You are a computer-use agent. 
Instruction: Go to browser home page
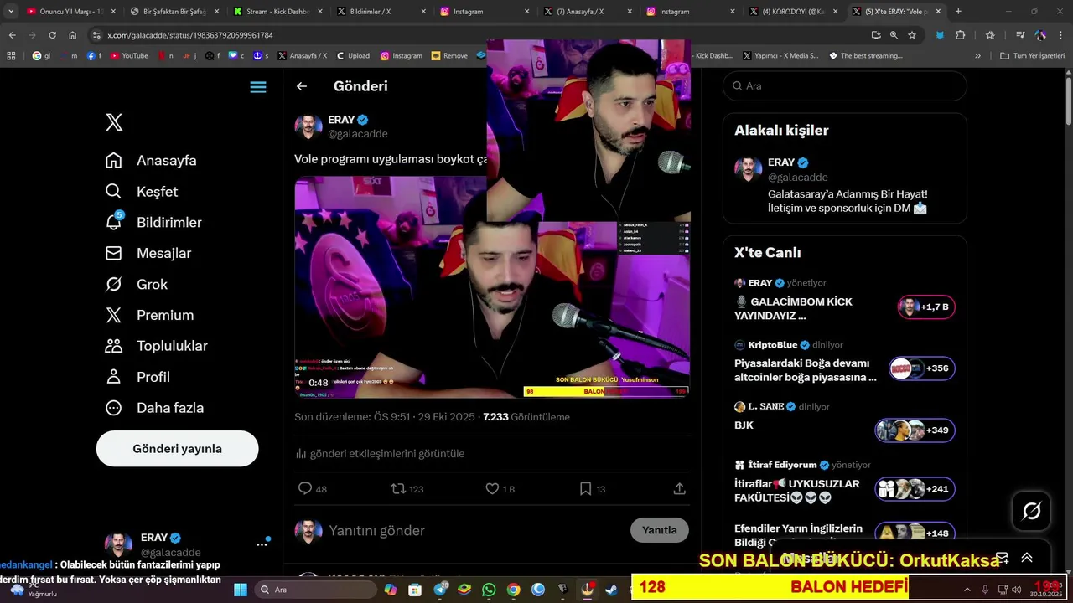[72, 35]
